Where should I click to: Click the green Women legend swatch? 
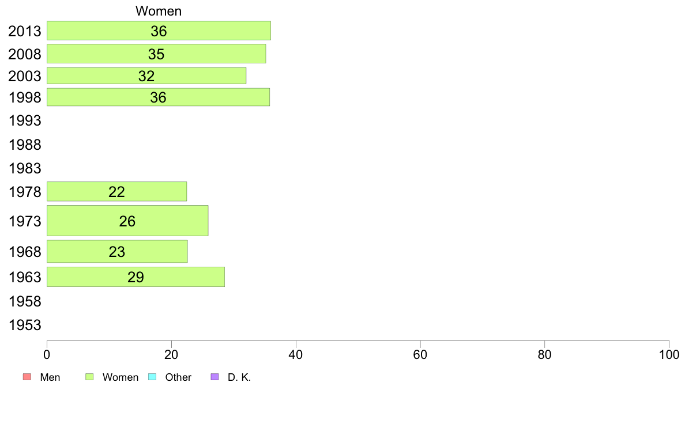[x=89, y=377]
